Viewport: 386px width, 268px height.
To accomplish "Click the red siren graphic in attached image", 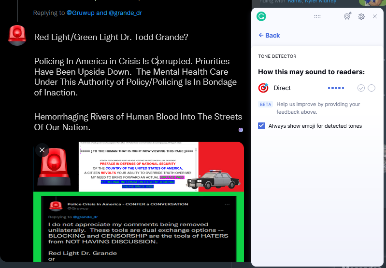I will 54,166.
